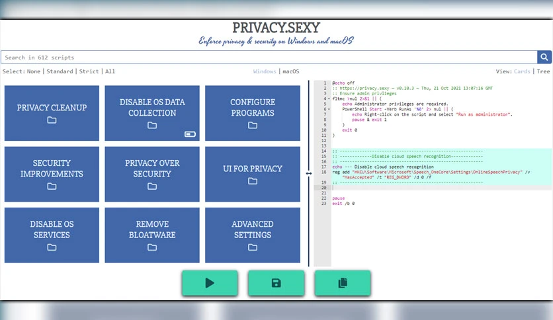The height and width of the screenshot is (320, 553).
Task: Run the script with the play button
Action: (x=210, y=283)
